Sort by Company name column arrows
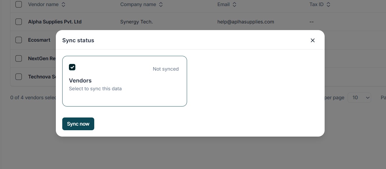This screenshot has width=386, height=169. click(161, 5)
